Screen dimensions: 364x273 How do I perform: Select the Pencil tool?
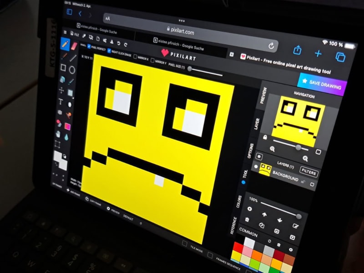pyautogui.click(x=65, y=45)
